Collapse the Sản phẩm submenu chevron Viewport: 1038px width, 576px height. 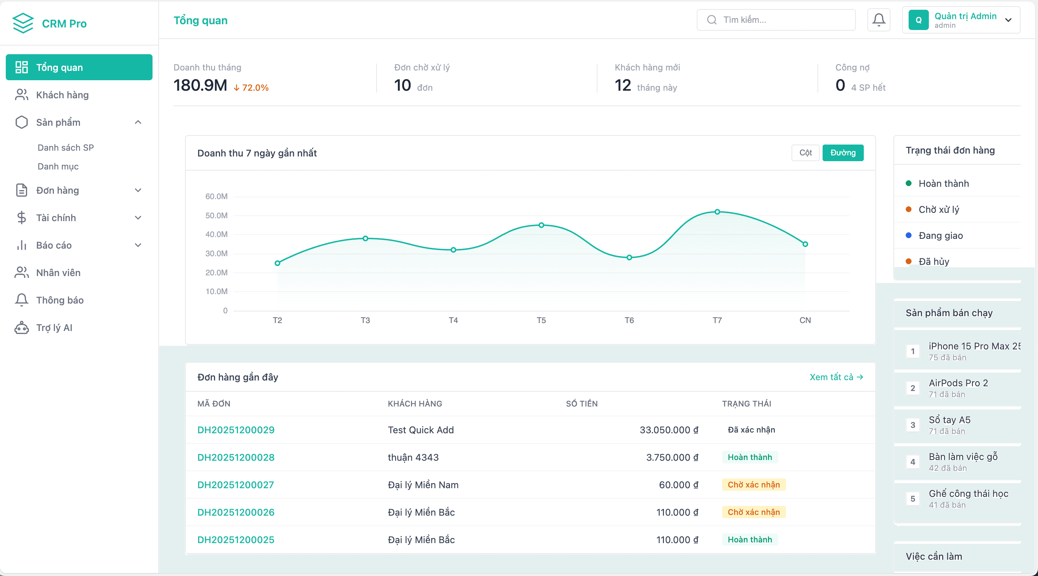point(138,122)
